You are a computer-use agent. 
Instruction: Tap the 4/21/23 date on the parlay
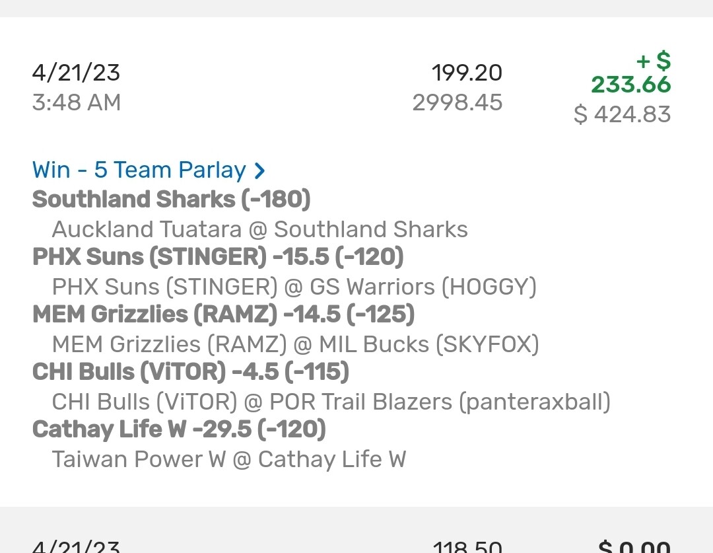[76, 72]
